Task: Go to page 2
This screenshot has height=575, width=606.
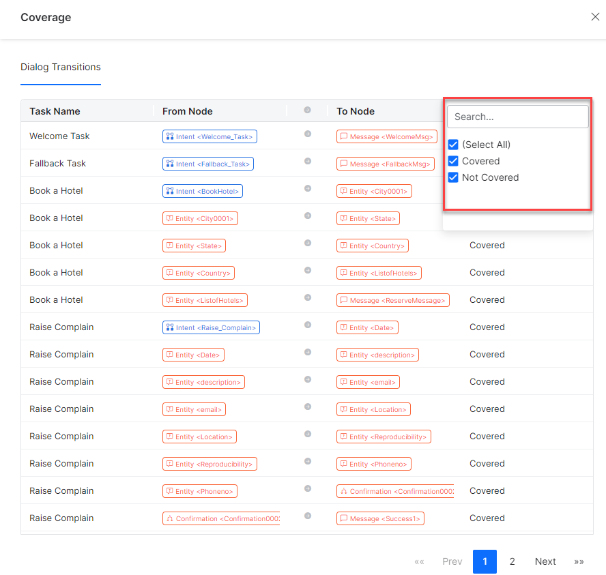Action: click(512, 561)
